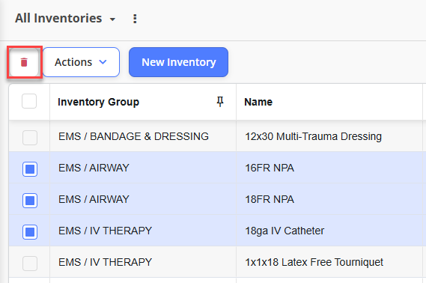The width and height of the screenshot is (426, 283).
Task: Select the 1x1x18 Latex Free Tourniquet checkbox
Action: pos(30,264)
